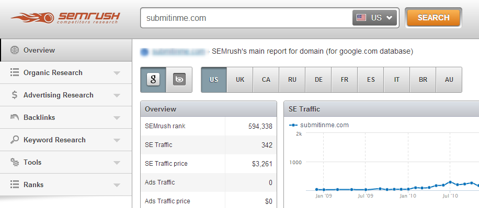Click the SE Traffic price value $3,261
Screen dimensions: 479x208
point(262,164)
